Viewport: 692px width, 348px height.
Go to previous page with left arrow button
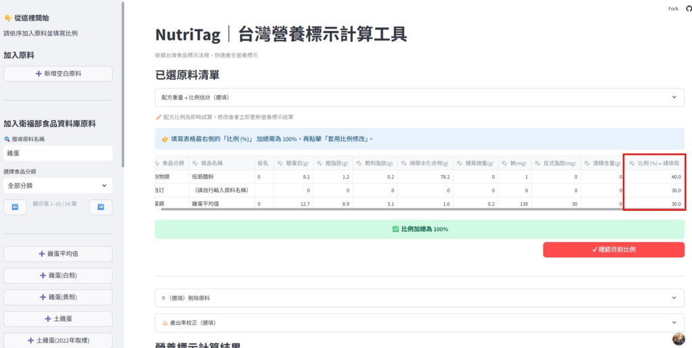click(15, 207)
